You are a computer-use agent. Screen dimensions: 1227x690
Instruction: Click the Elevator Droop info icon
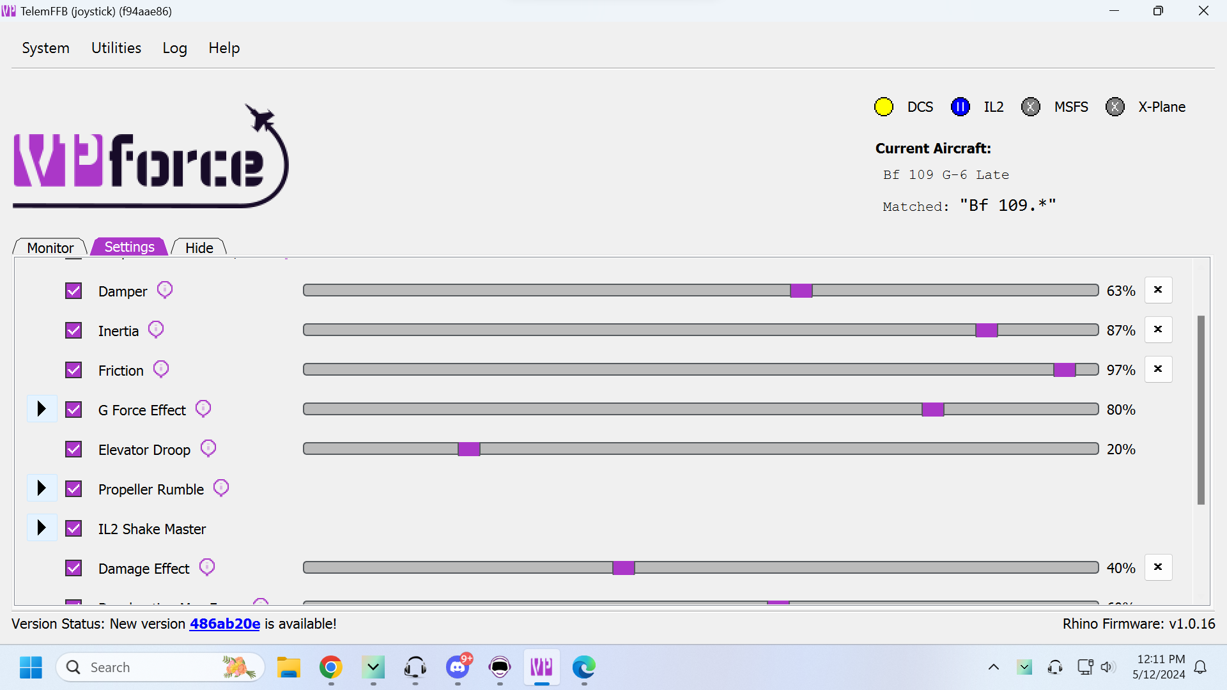208,448
